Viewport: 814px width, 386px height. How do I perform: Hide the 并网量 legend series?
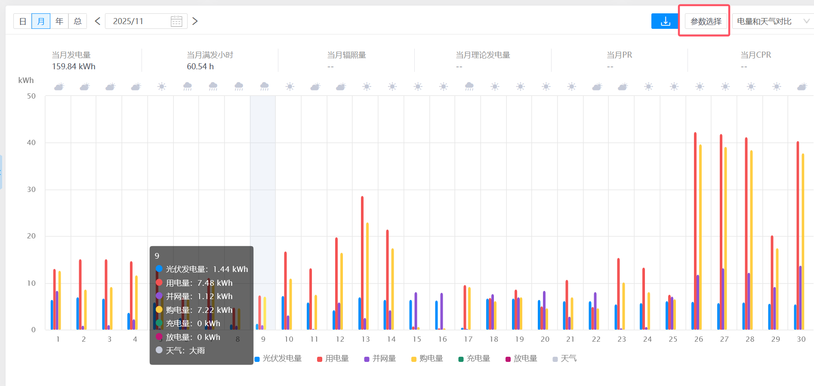(380, 358)
